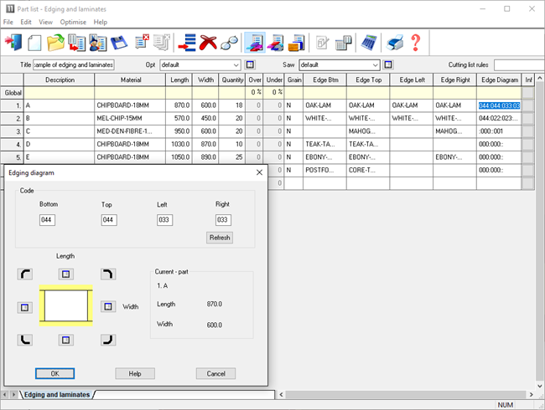Click the open folder icon
This screenshot has width=545, height=410.
click(x=56, y=42)
